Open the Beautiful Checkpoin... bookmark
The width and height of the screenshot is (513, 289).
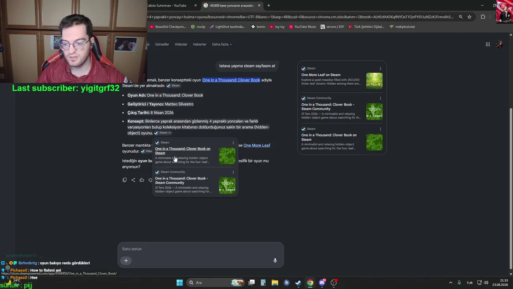pyautogui.click(x=168, y=27)
